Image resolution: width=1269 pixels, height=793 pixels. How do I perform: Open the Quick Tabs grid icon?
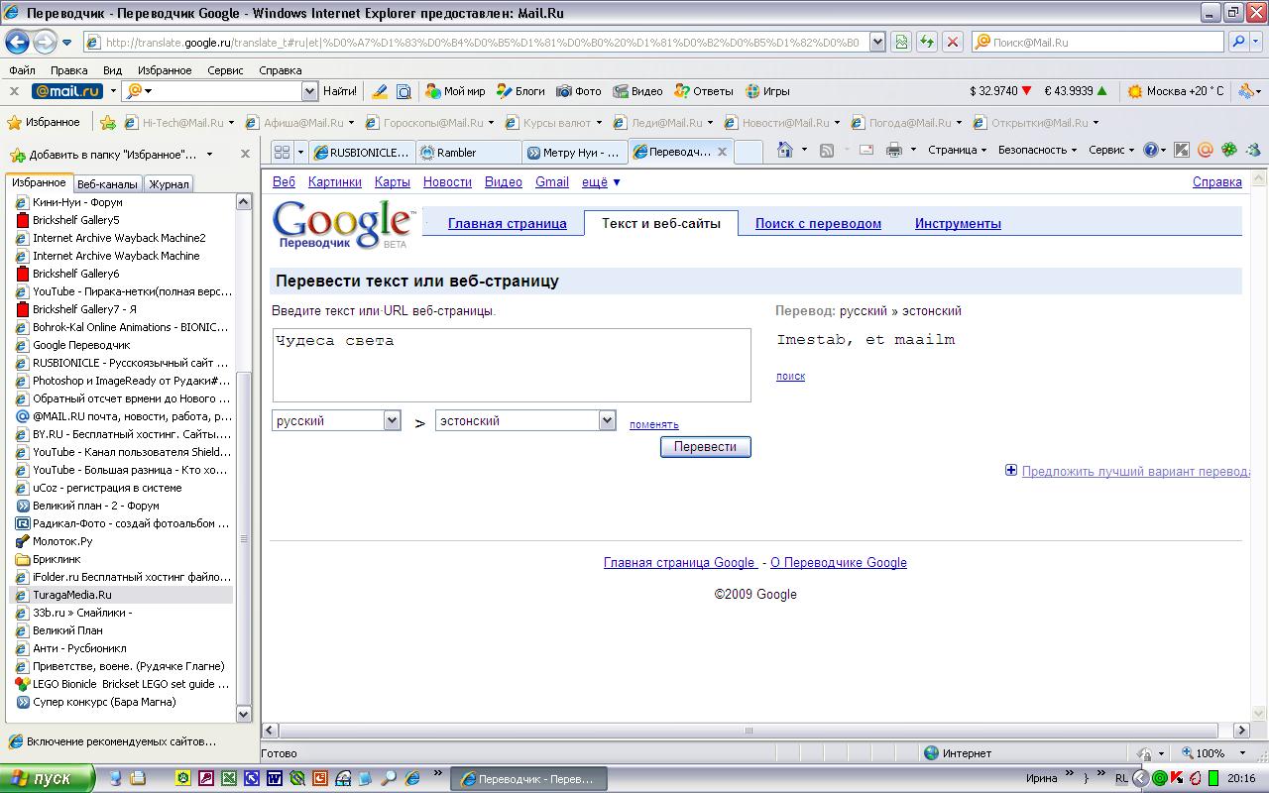(283, 152)
